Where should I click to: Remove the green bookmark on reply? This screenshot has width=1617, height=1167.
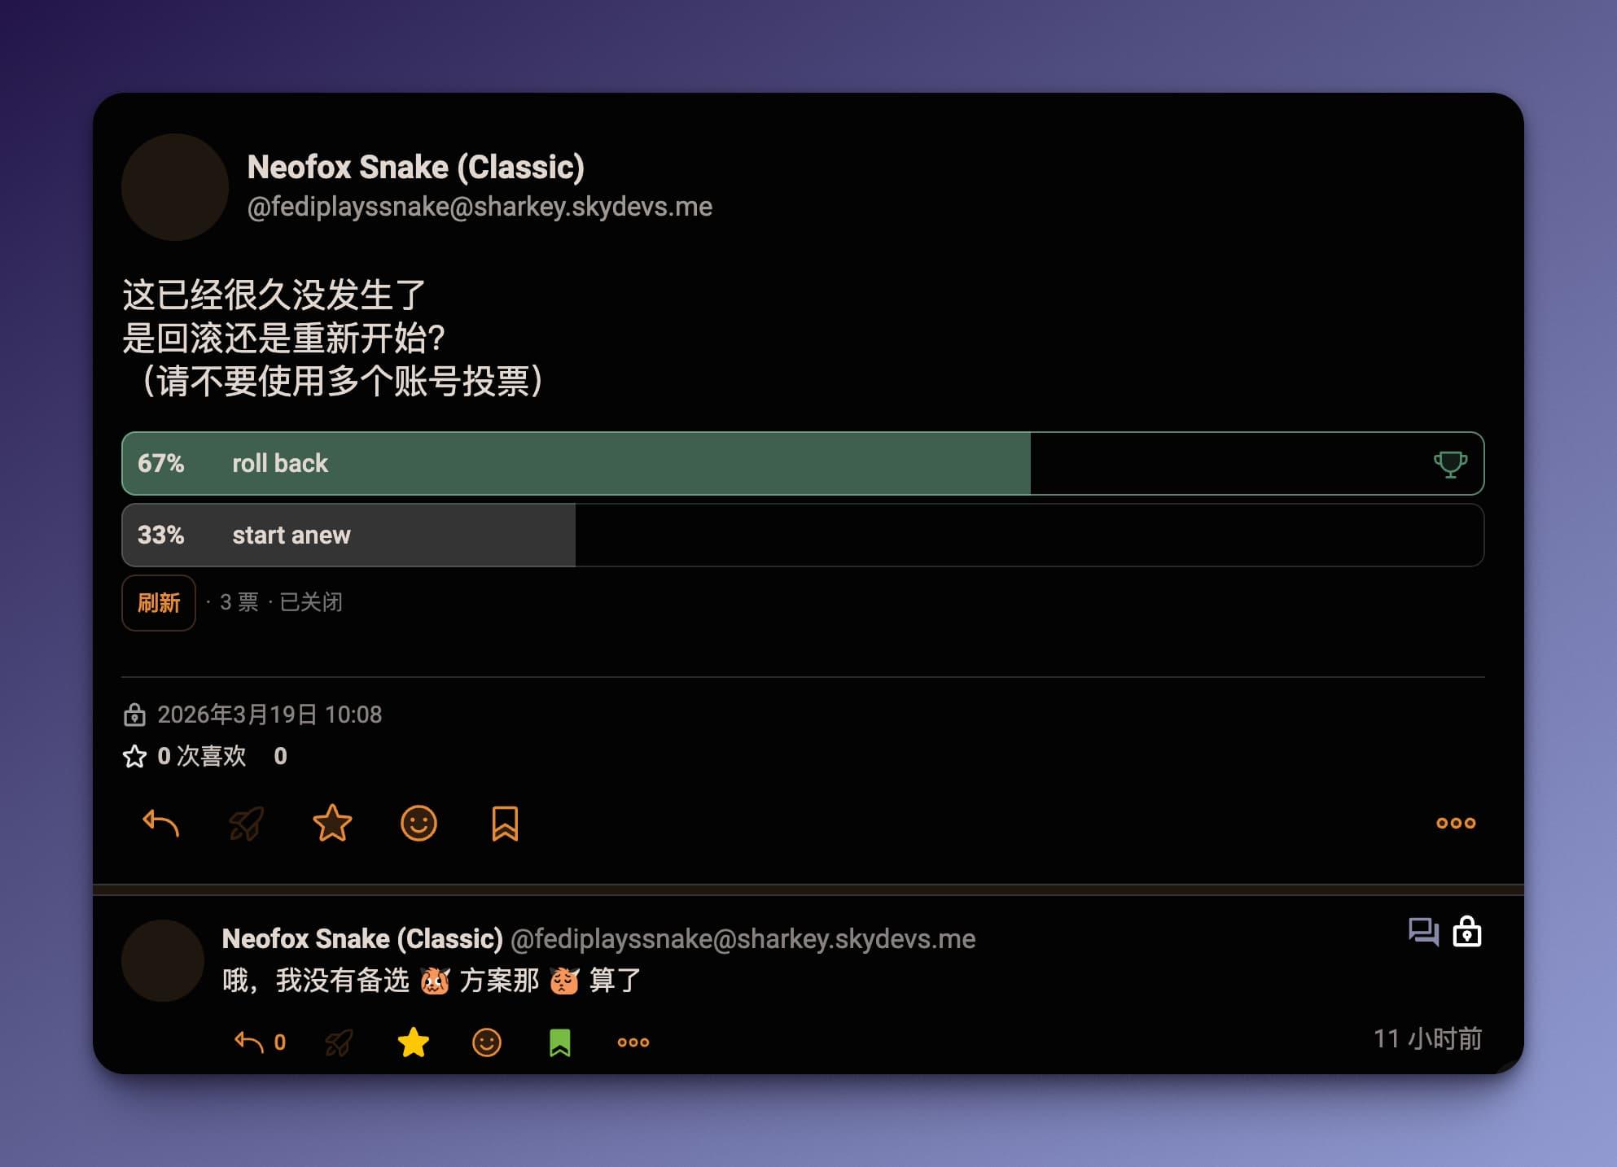[560, 1042]
